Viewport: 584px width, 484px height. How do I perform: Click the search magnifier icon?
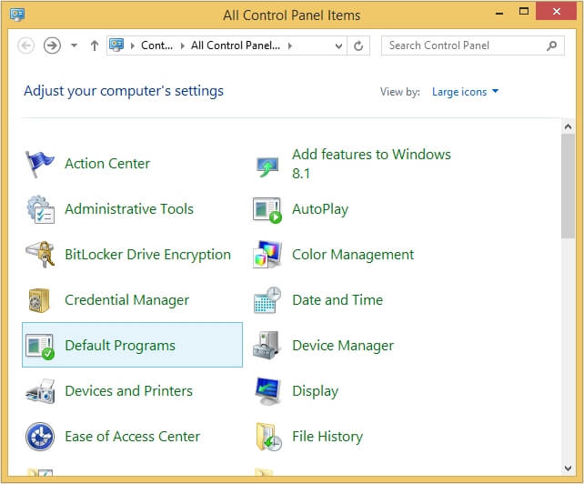coord(551,45)
